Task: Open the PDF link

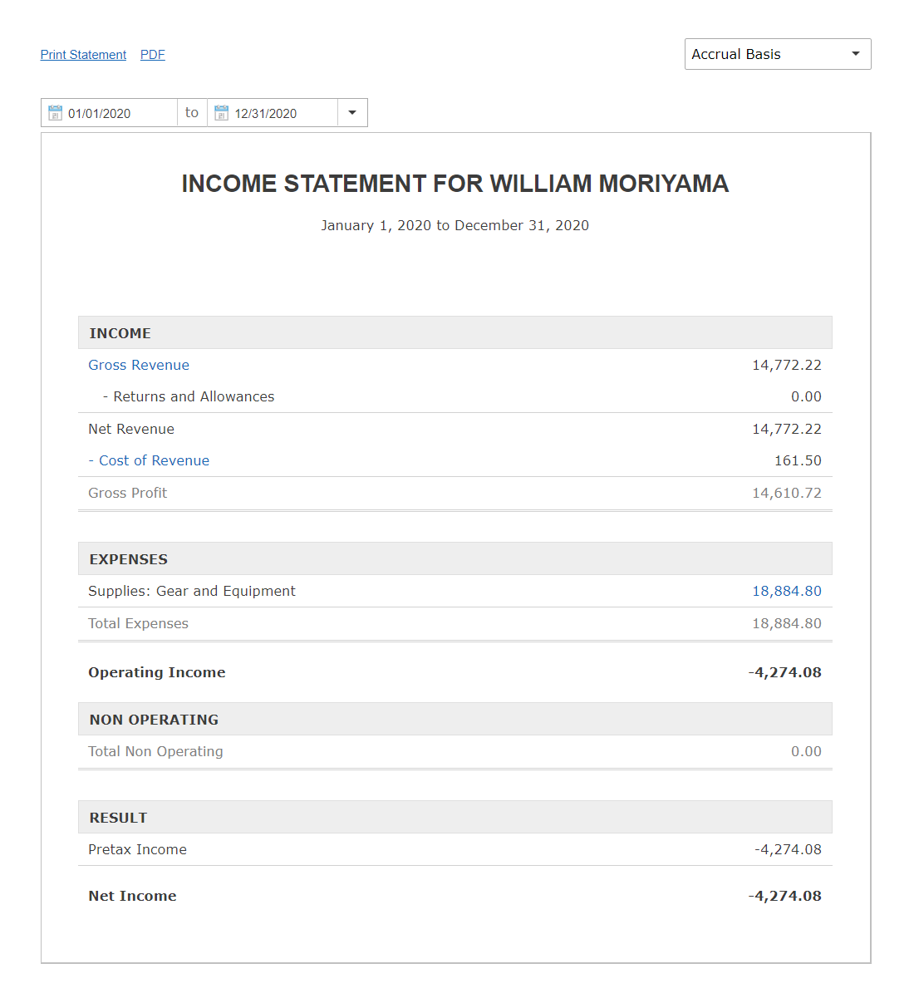Action: (153, 55)
